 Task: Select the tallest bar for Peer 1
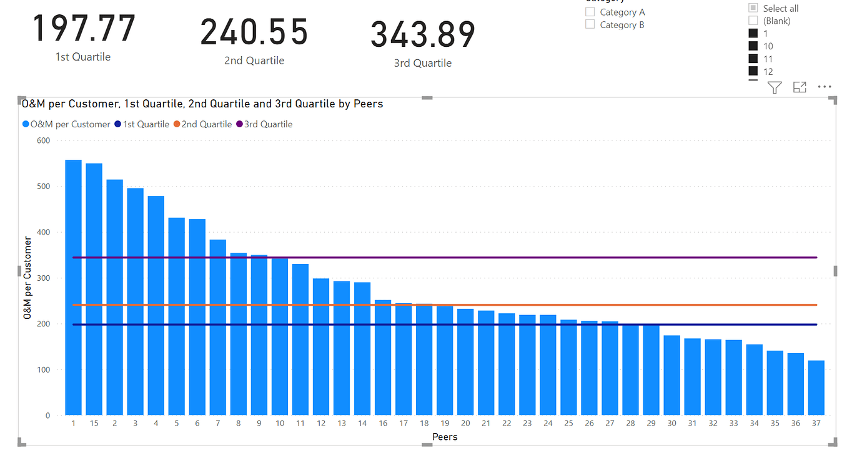pos(73,287)
